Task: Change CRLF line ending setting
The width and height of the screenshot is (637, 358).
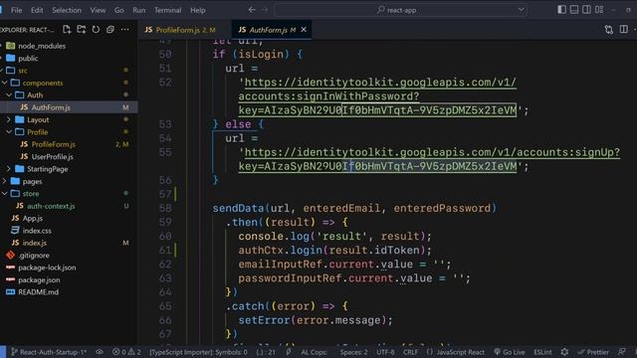Action: point(410,352)
